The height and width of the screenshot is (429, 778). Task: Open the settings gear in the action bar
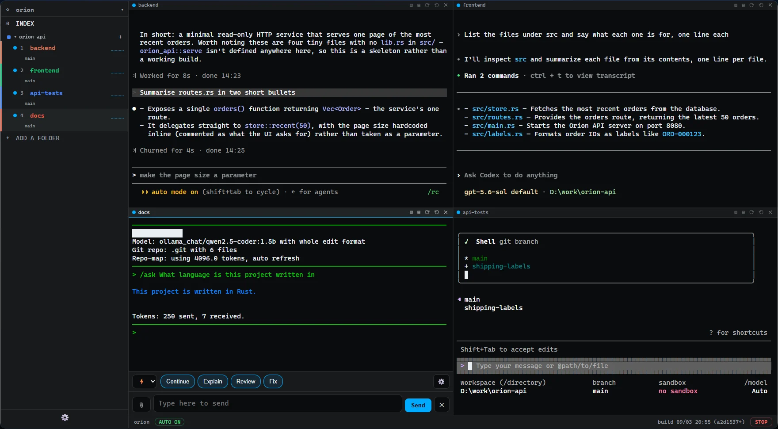tap(441, 382)
